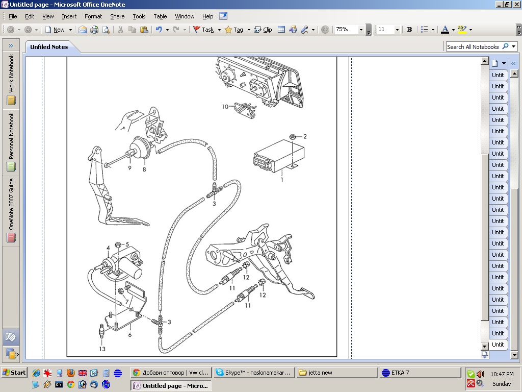This screenshot has width=522, height=392.
Task: Open the font size dropdown
Action: coord(397,30)
